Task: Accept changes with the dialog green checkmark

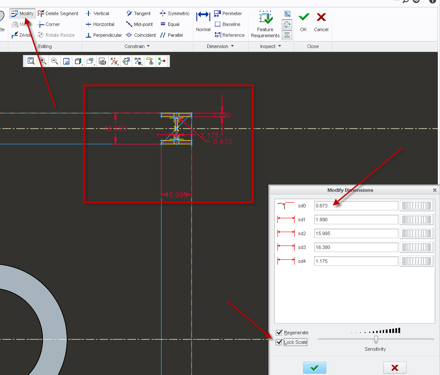Action: click(x=315, y=368)
